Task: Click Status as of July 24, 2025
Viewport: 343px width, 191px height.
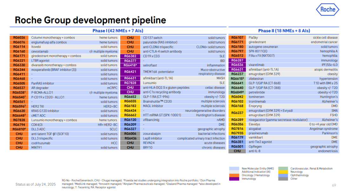Action: point(36,184)
